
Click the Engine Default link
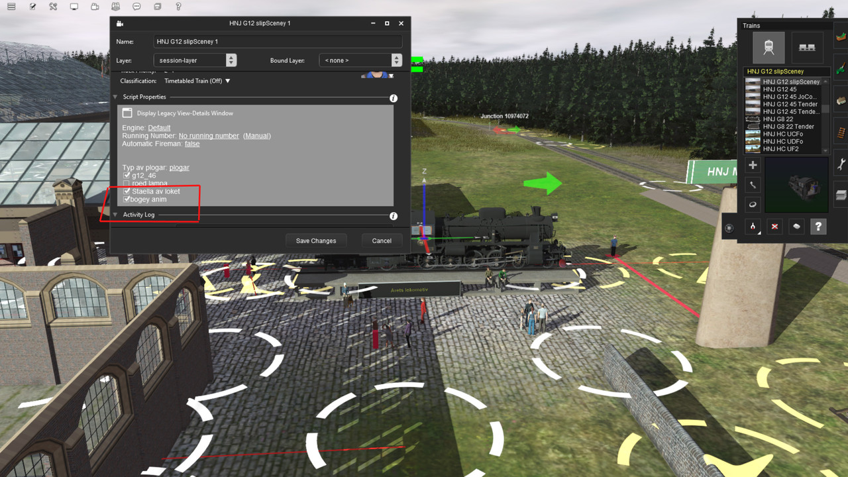[x=159, y=128]
